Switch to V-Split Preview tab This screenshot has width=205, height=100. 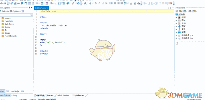tap(78, 95)
